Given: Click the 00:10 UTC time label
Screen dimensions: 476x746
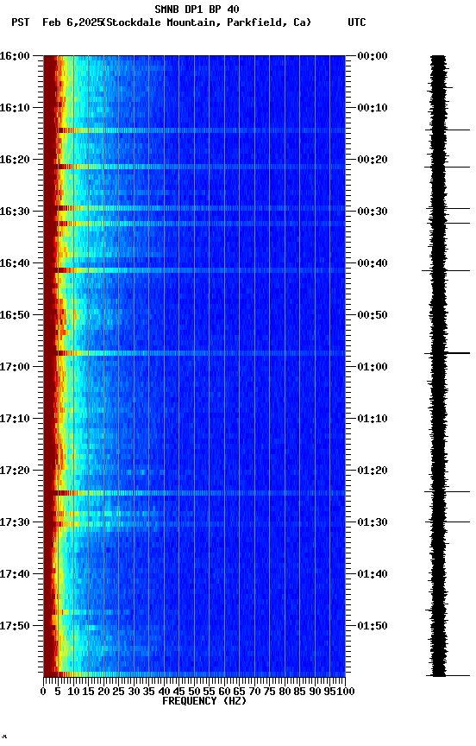Looking at the screenshot, I should (x=373, y=108).
